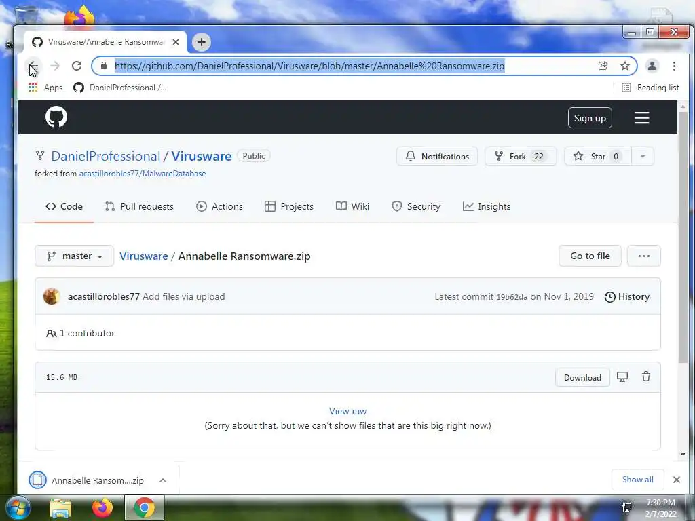Click the taskbar clock 7:30 PM
Image resolution: width=695 pixels, height=521 pixels.
click(661, 503)
